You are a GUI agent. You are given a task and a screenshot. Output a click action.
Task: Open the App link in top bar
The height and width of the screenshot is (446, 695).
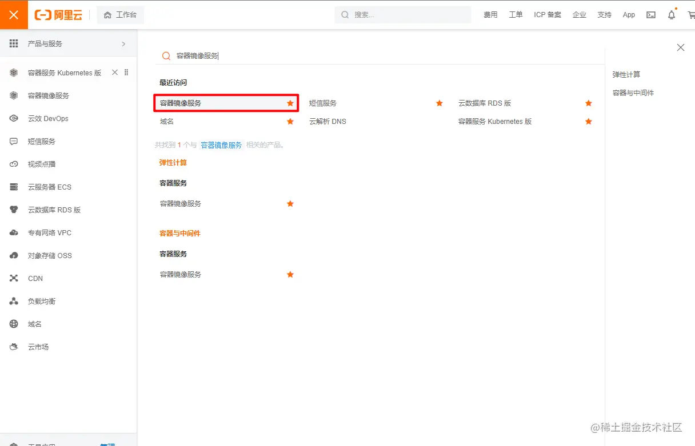(x=629, y=15)
